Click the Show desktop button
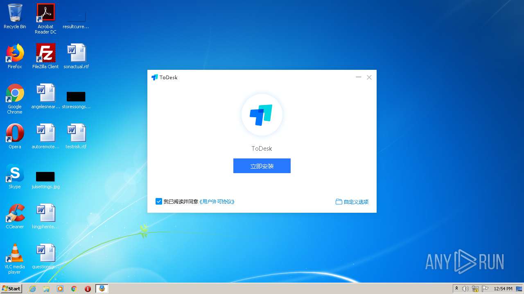 pos(520,289)
